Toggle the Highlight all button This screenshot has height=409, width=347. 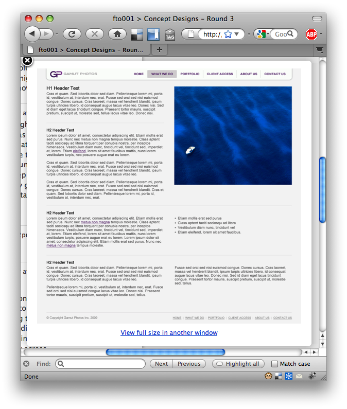(x=237, y=364)
